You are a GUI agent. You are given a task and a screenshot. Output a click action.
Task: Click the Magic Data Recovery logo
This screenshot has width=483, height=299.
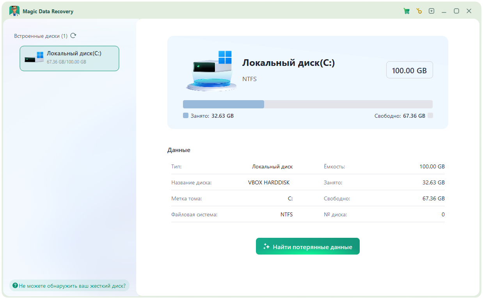click(x=15, y=11)
